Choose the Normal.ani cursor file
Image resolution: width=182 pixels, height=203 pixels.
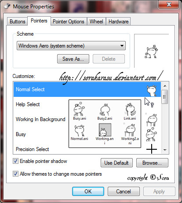point(79,131)
